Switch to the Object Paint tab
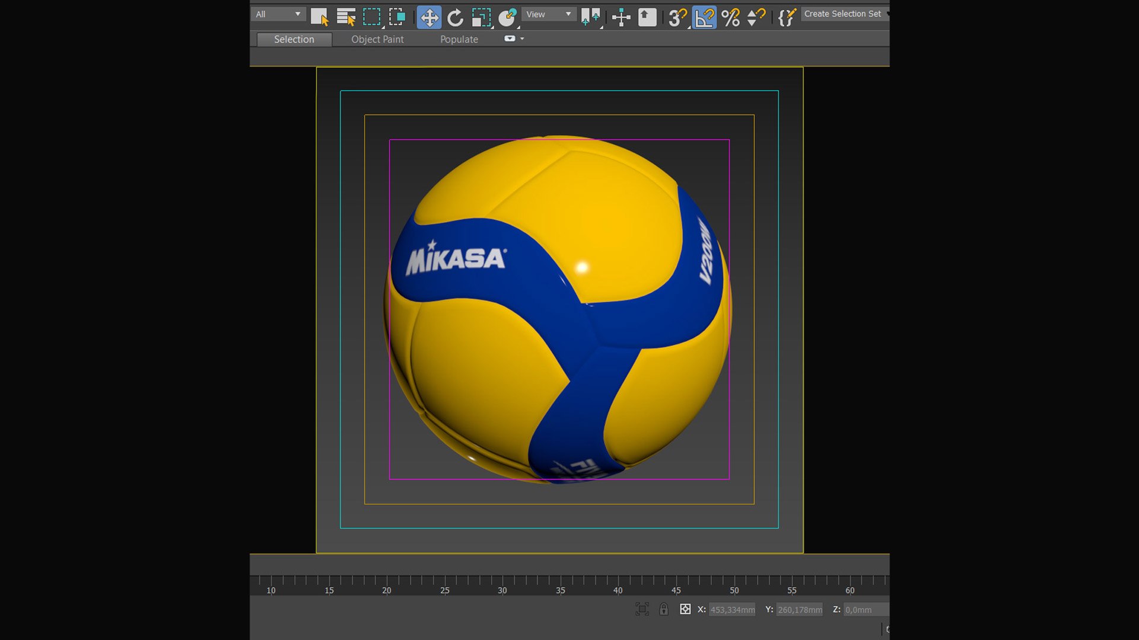 (377, 39)
